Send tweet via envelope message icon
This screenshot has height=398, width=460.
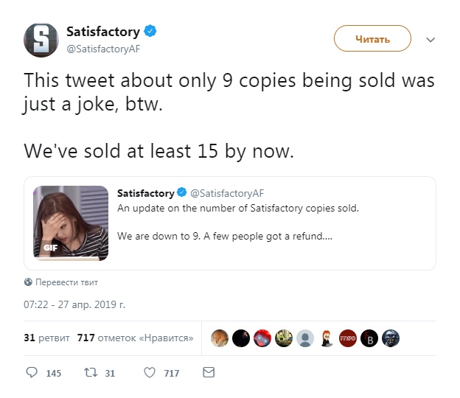[209, 373]
